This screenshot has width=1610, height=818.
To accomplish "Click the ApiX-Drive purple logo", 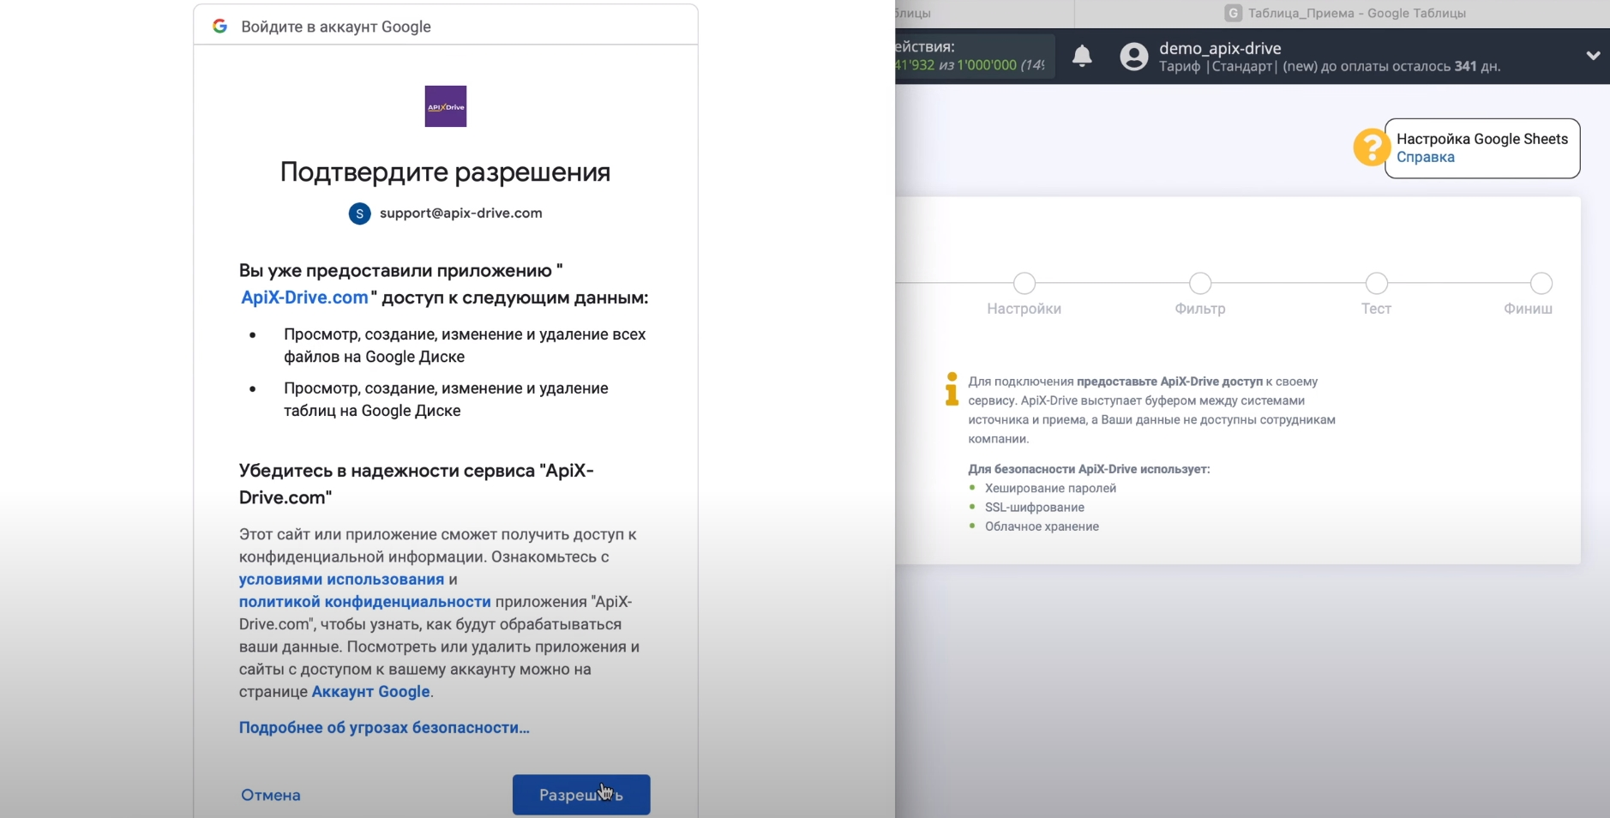I will [x=446, y=106].
